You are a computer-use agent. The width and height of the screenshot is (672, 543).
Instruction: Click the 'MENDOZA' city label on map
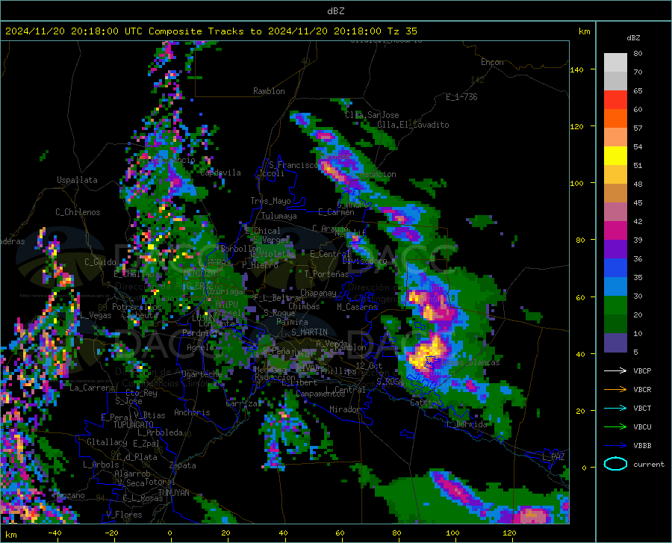(199, 273)
